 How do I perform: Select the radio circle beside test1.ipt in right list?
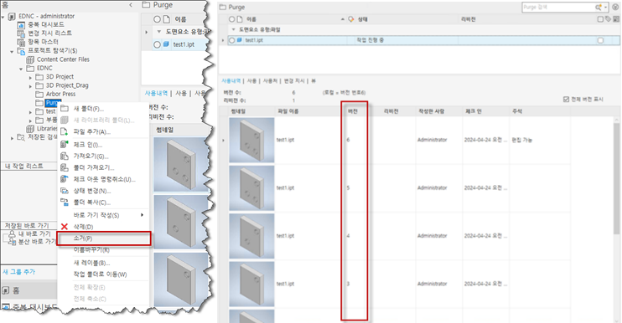pos(232,40)
